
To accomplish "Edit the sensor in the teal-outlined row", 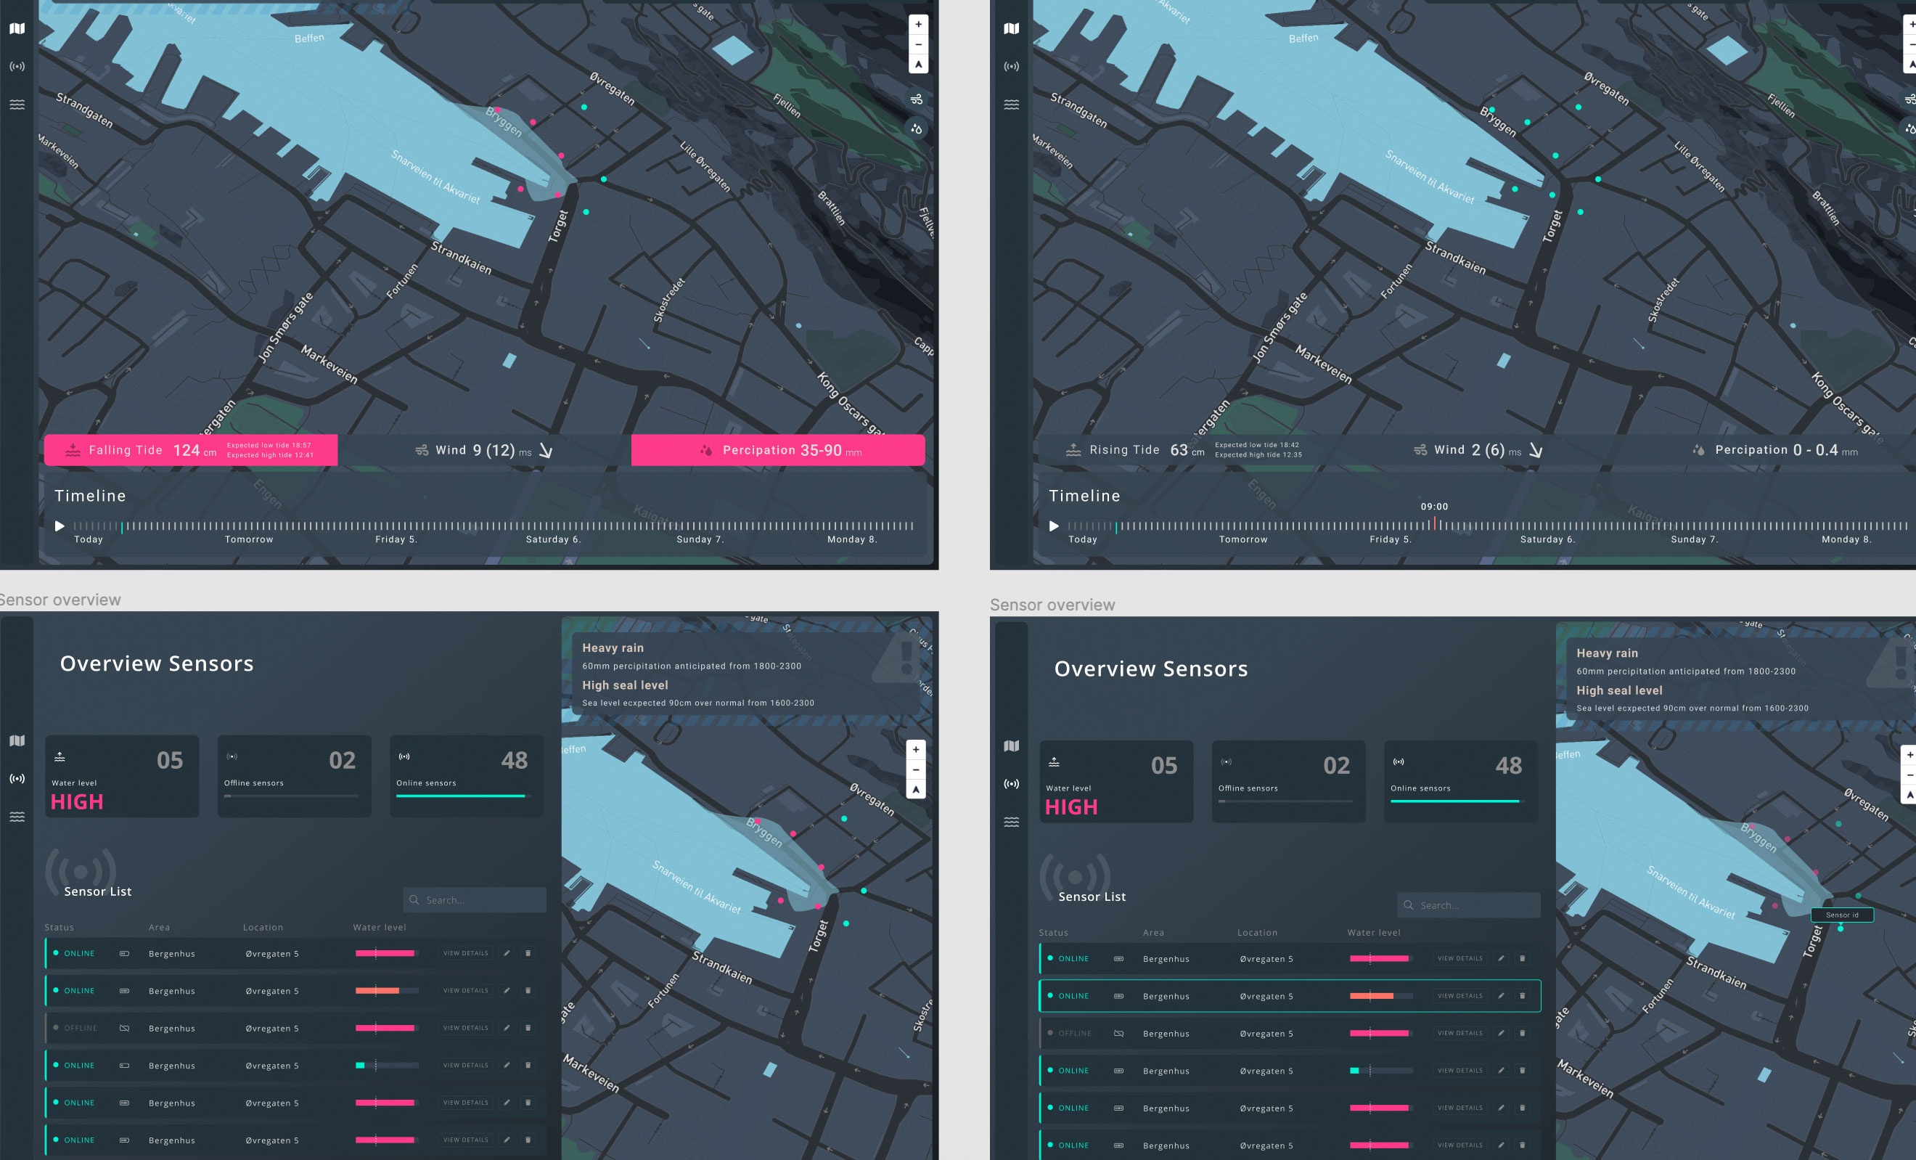I will click(x=1501, y=996).
